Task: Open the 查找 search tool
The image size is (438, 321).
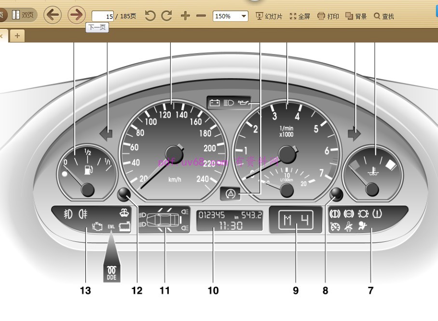Action: (383, 16)
